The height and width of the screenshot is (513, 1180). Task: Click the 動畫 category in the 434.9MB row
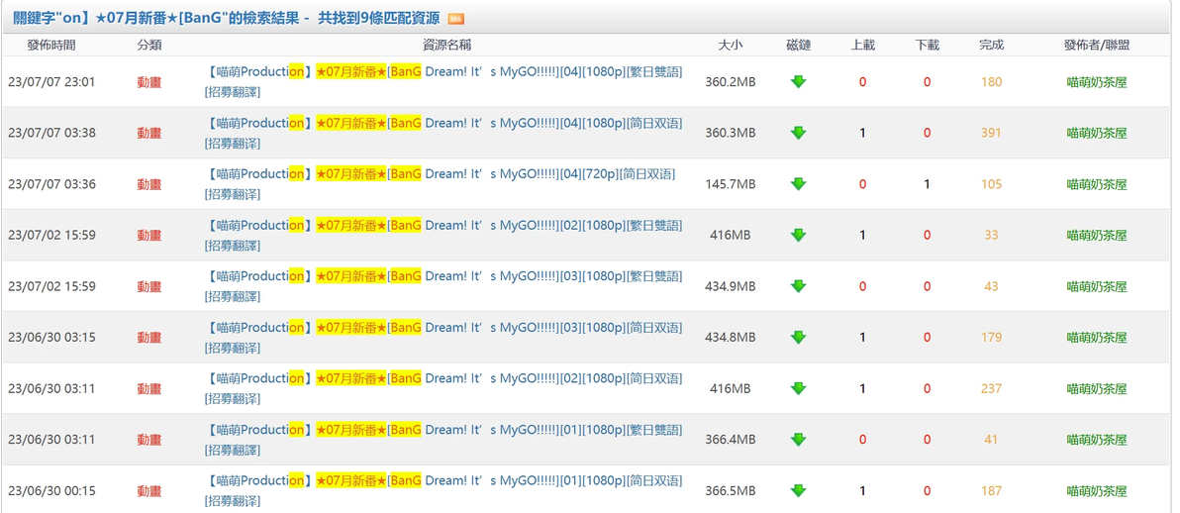point(149,287)
